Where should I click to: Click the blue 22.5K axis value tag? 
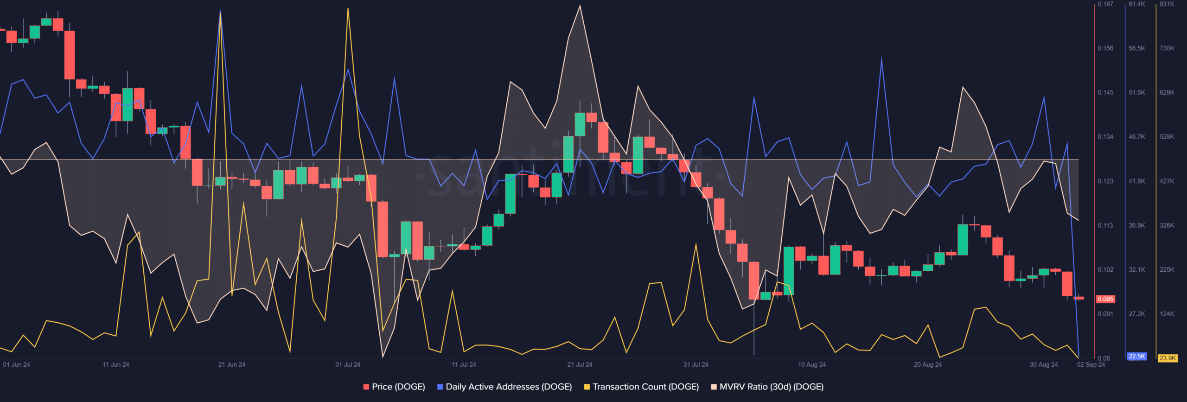coord(1137,356)
